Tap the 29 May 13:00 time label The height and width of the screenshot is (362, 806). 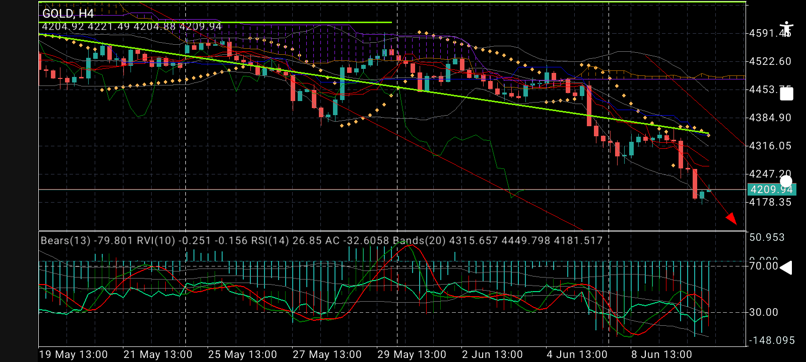point(412,354)
